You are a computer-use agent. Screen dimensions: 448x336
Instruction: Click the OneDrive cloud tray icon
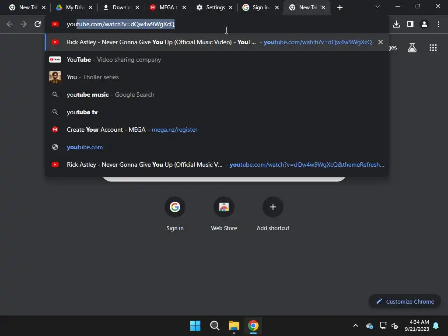369,325
